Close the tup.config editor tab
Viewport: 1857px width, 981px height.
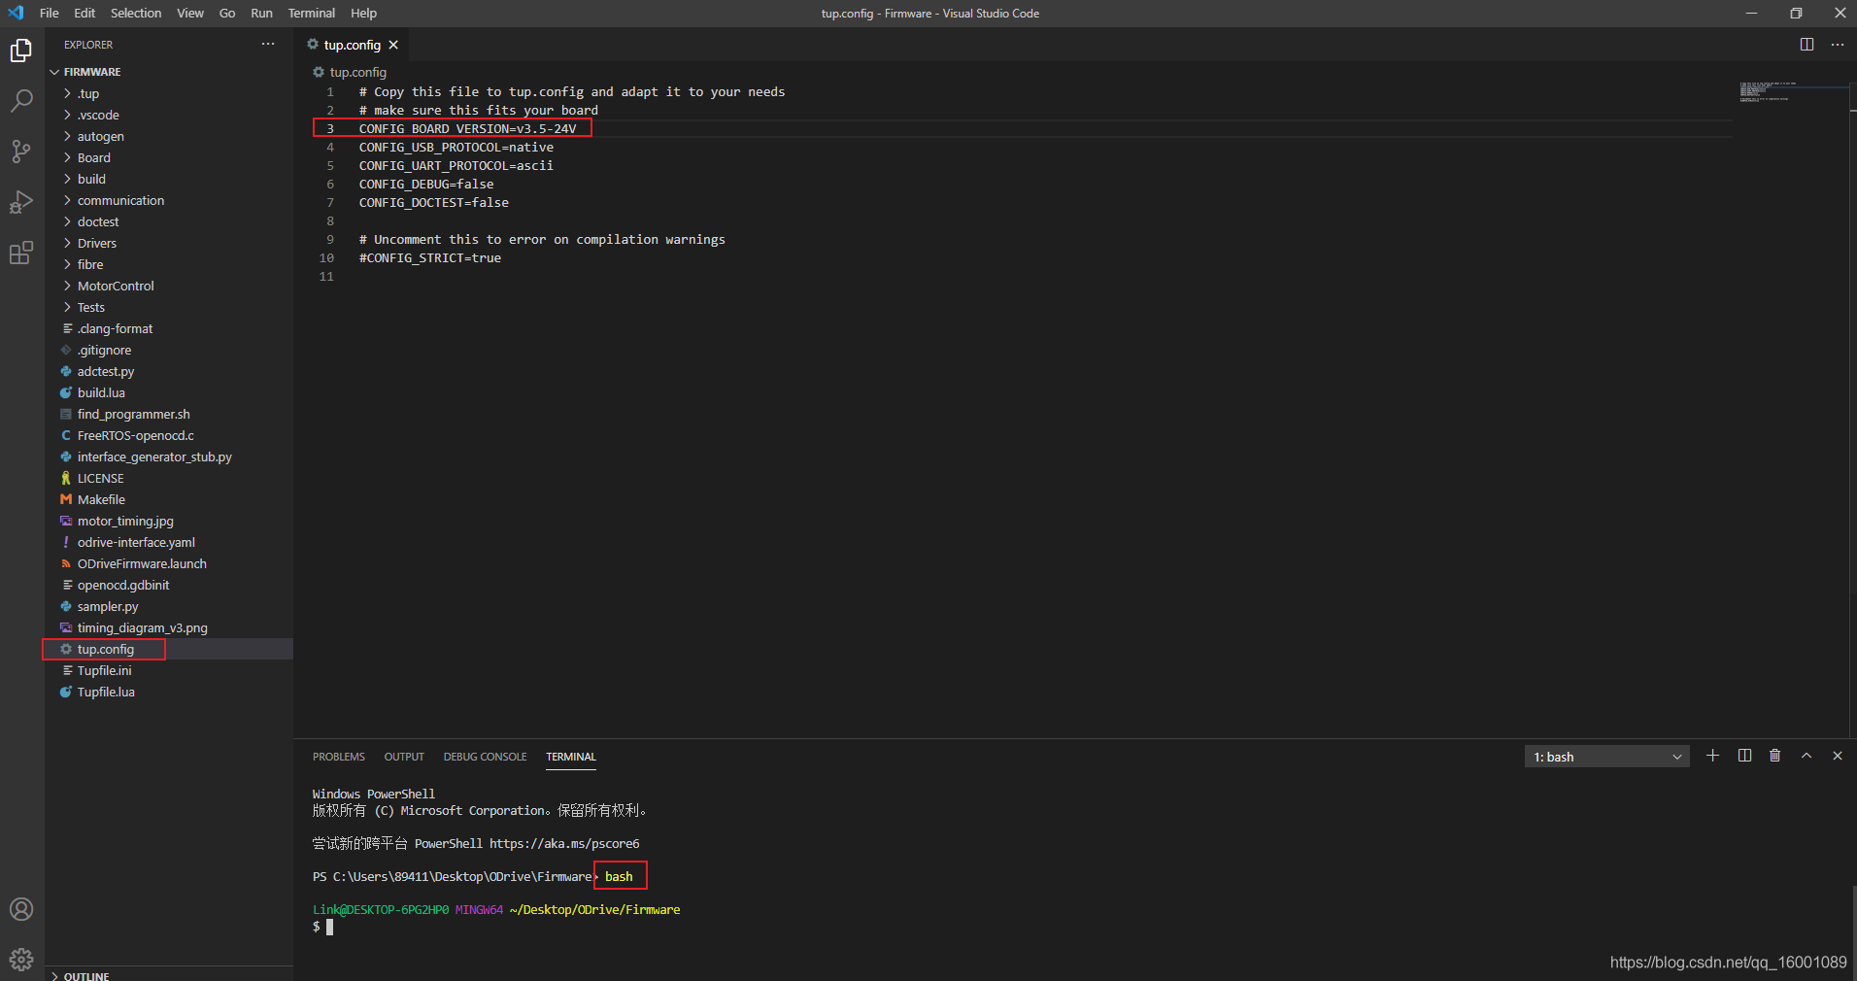coord(393,45)
